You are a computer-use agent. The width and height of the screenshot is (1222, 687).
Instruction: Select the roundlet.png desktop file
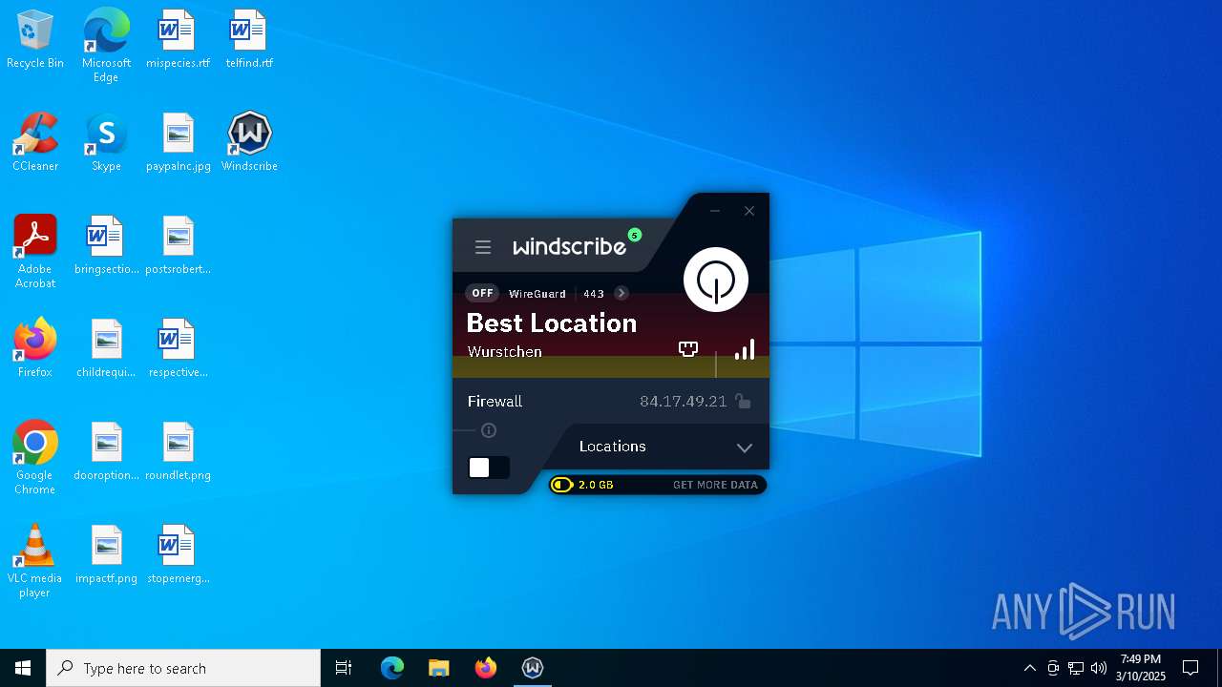tap(178, 452)
